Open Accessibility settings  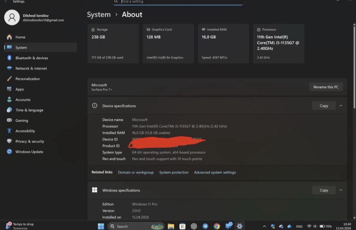click(41, 131)
